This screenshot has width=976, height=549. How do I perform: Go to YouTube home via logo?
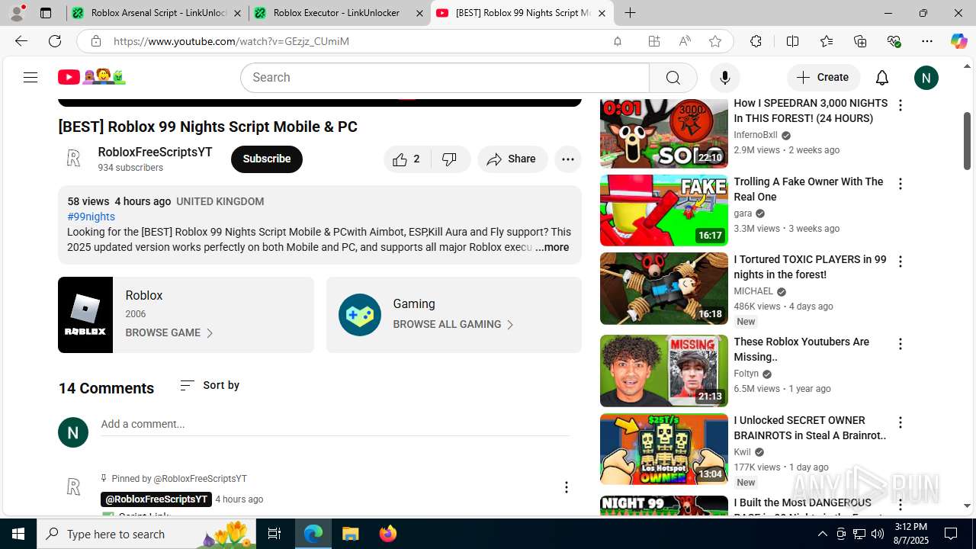pyautogui.click(x=91, y=77)
